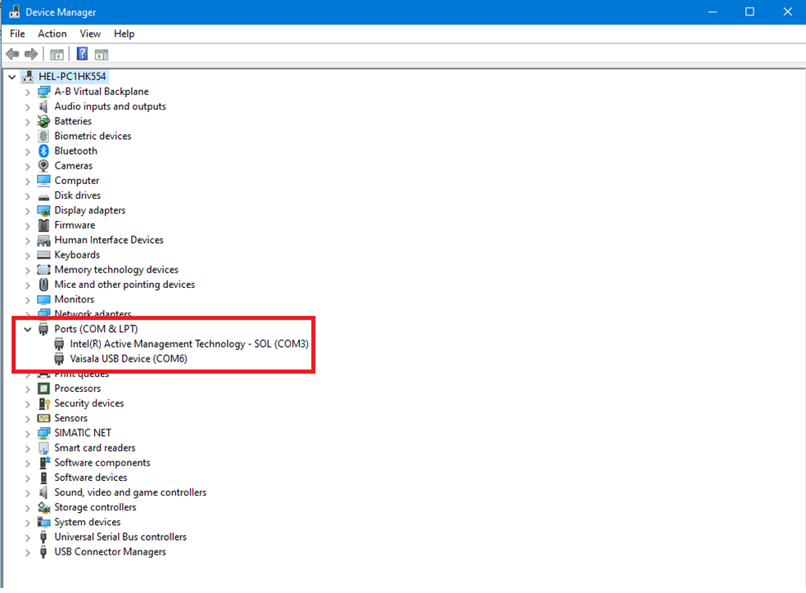This screenshot has width=806, height=593.
Task: Click the Batteries category icon
Action: click(x=44, y=122)
